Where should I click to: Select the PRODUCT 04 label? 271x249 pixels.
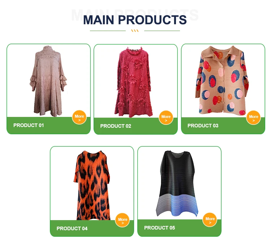pyautogui.click(x=72, y=228)
